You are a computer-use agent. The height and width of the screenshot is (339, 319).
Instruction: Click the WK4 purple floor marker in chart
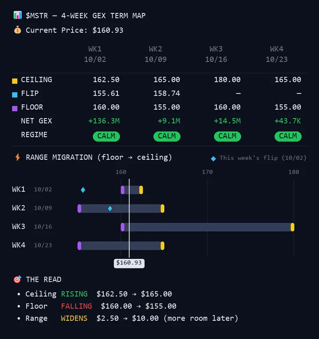(x=79, y=246)
